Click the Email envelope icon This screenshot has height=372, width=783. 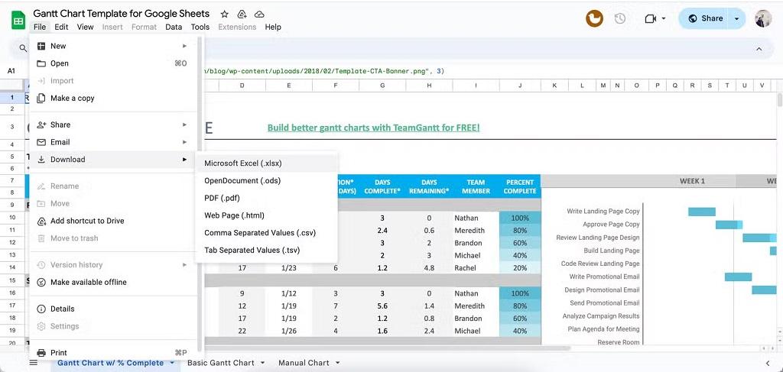click(41, 142)
